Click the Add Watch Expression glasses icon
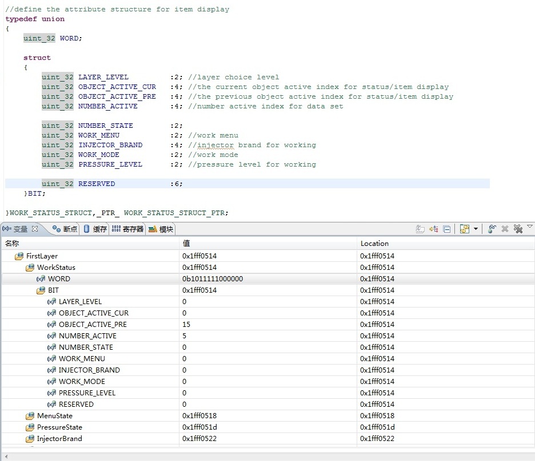Image resolution: width=535 pixels, height=461 pixels. coord(492,229)
